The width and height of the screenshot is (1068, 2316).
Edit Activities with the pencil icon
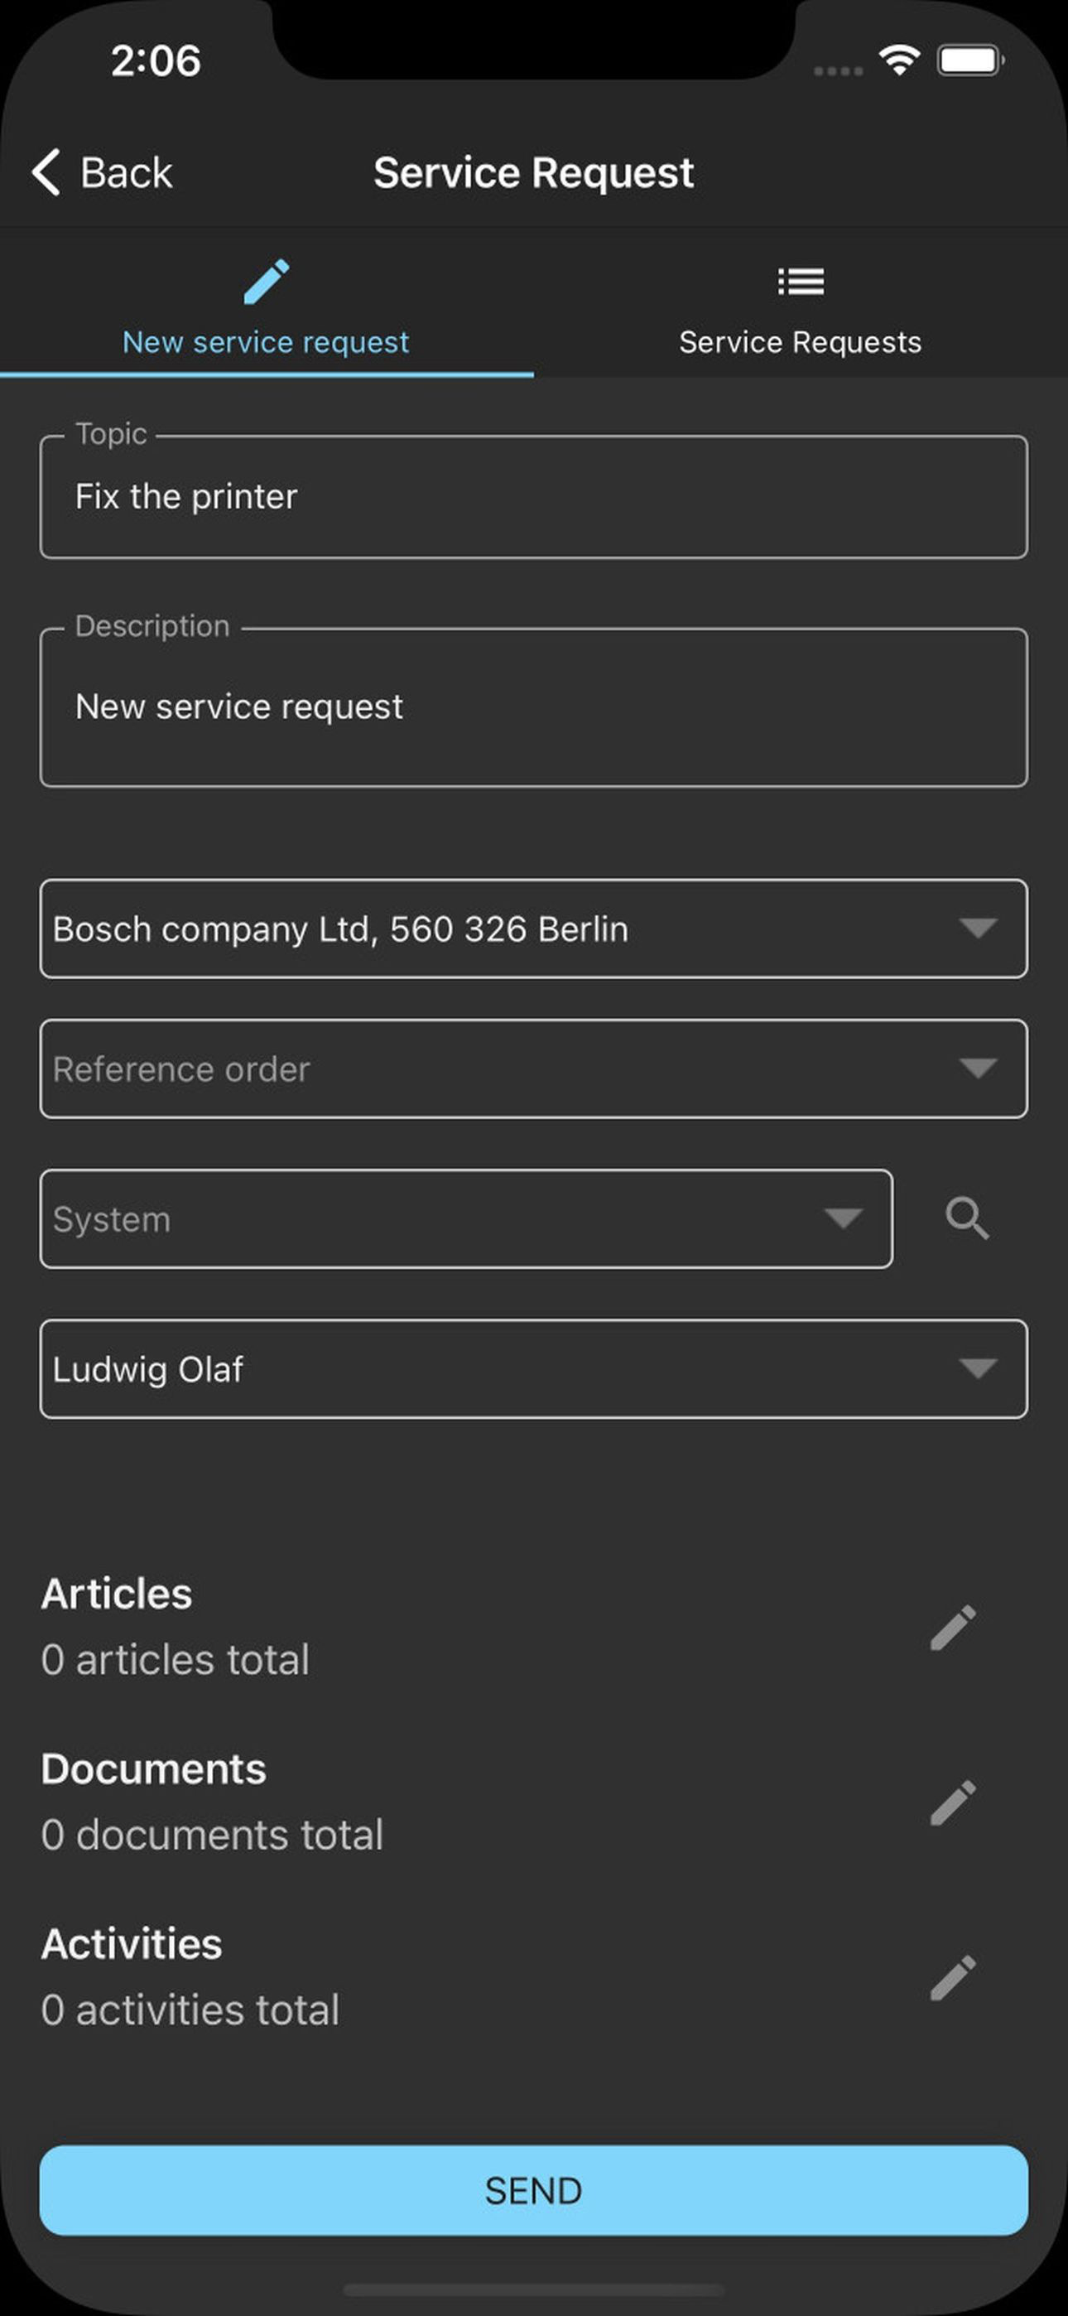coord(953,1978)
